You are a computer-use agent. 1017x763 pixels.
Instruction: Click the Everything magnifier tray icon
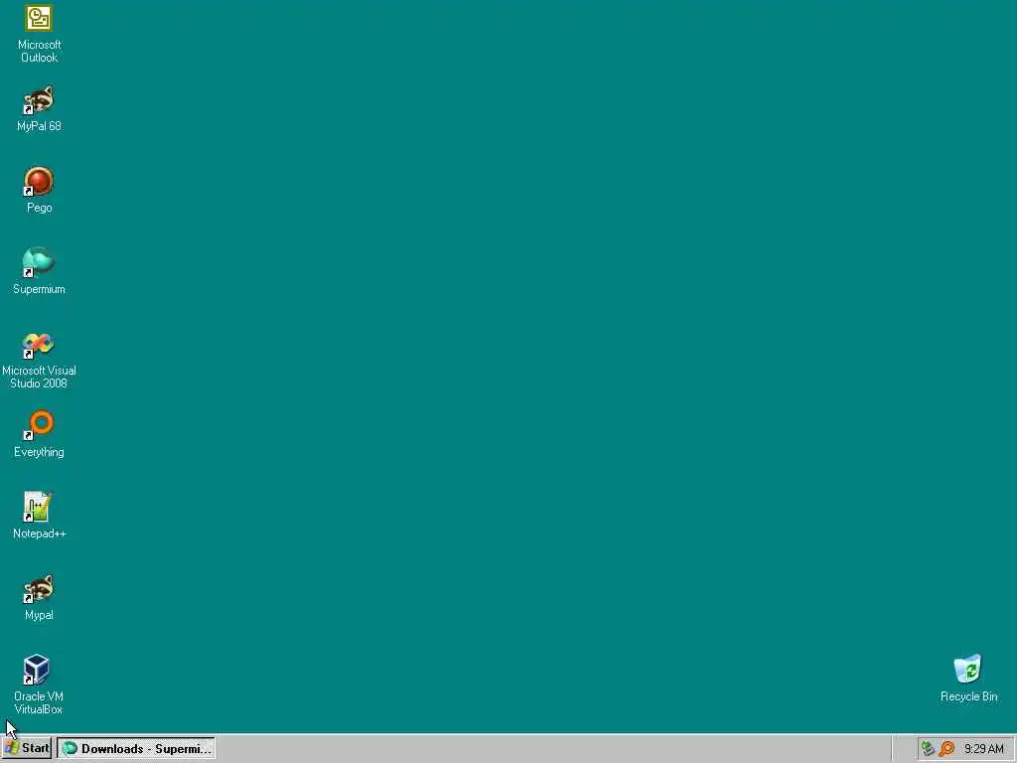(946, 749)
